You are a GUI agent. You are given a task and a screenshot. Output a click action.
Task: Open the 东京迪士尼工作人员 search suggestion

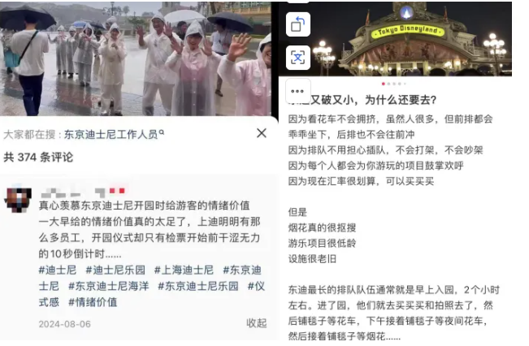coord(111,135)
